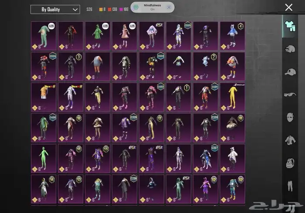
Task: Pick the orange patterned shirt outfit
Action: [44, 96]
